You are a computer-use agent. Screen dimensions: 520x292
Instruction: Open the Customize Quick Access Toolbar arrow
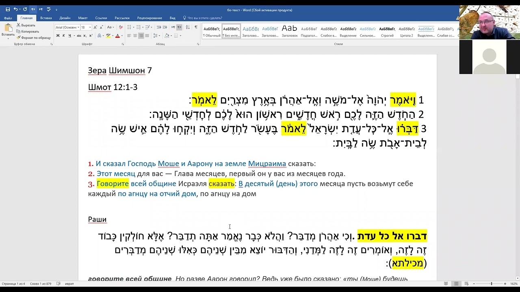[x=56, y=9]
